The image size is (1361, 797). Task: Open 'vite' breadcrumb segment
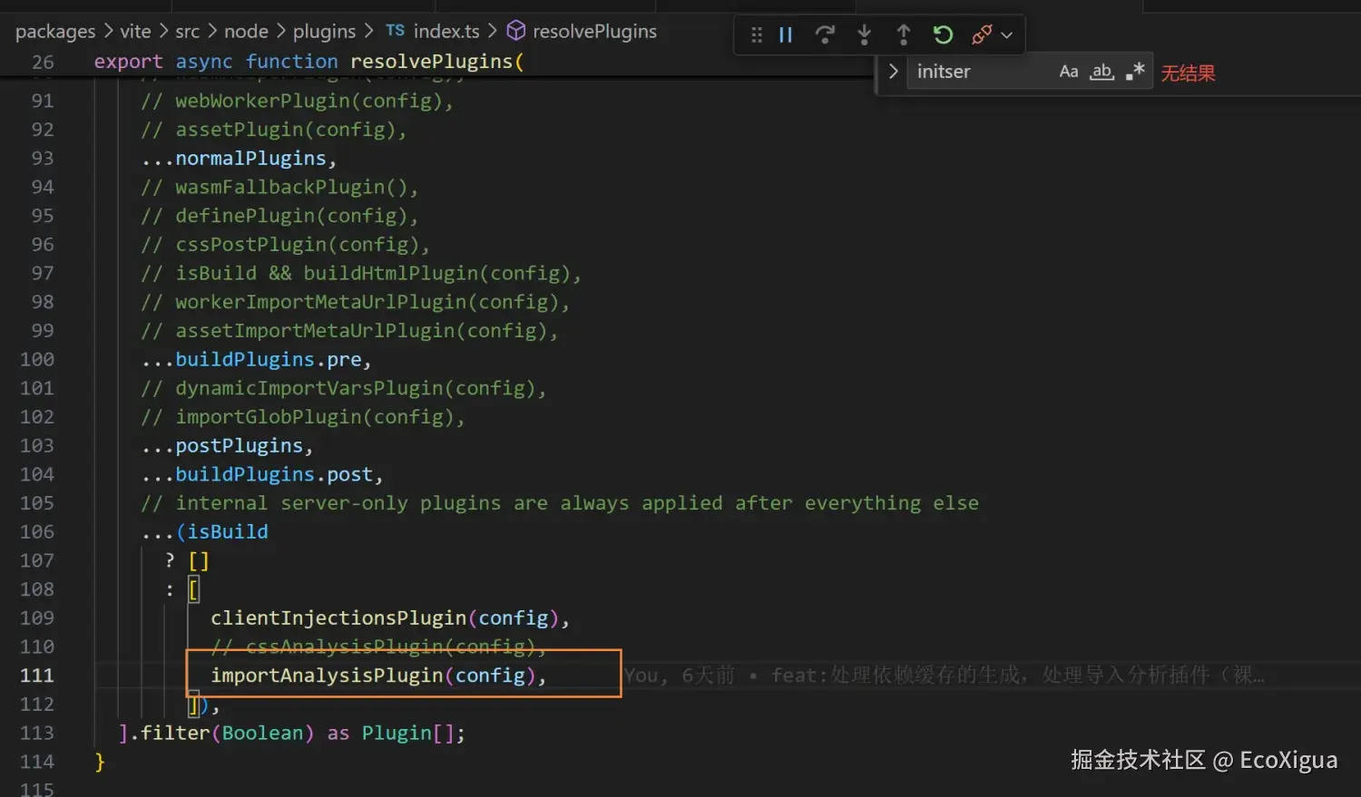click(x=135, y=32)
